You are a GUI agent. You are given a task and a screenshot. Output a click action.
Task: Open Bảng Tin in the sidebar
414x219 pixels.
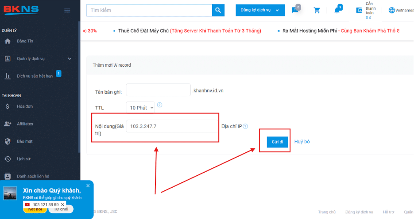tap(25, 41)
